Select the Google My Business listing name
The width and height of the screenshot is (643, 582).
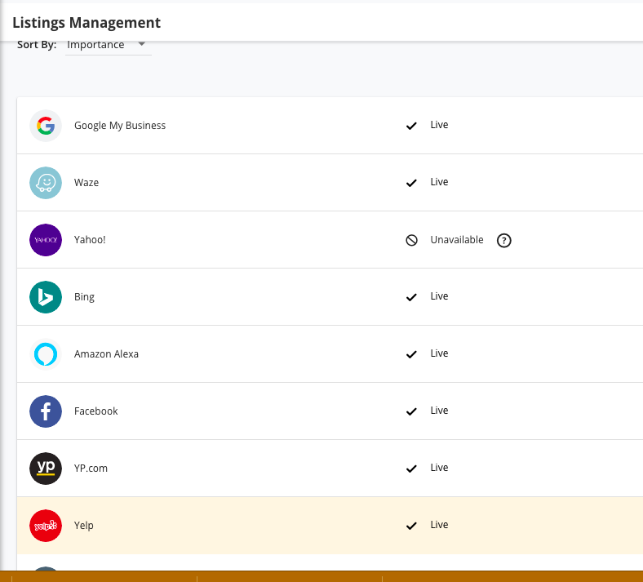click(x=120, y=126)
